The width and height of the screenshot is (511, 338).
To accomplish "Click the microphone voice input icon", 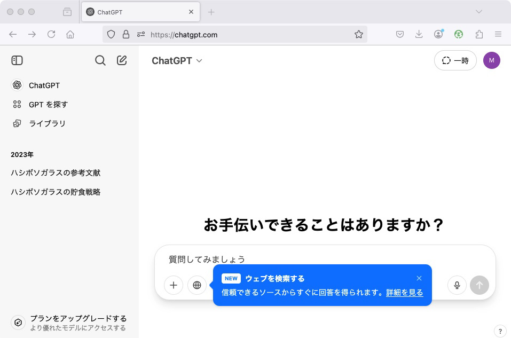I will click(457, 285).
